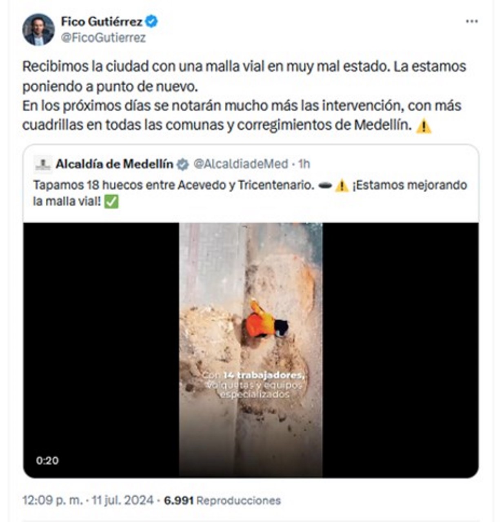Open quoted tweet text about 18 huecos

(x=250, y=193)
